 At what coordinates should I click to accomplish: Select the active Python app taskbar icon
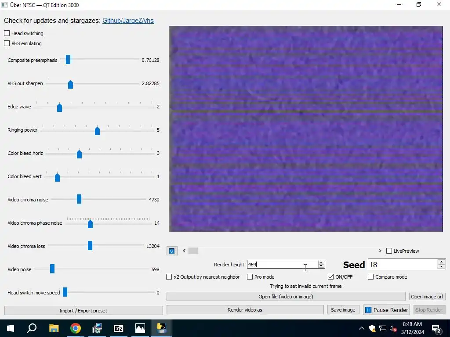pyautogui.click(x=162, y=328)
